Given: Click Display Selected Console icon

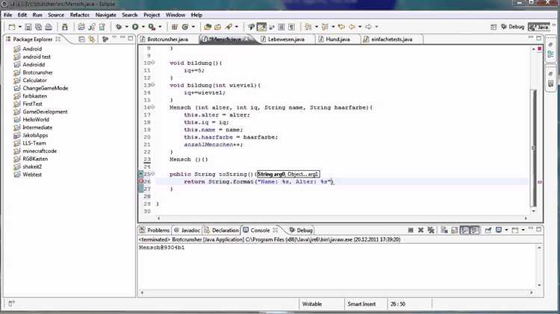Looking at the screenshot, I should [499, 230].
